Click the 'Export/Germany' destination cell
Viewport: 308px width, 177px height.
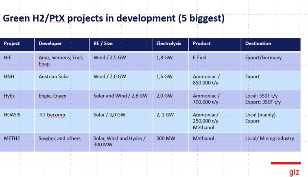[271, 61]
